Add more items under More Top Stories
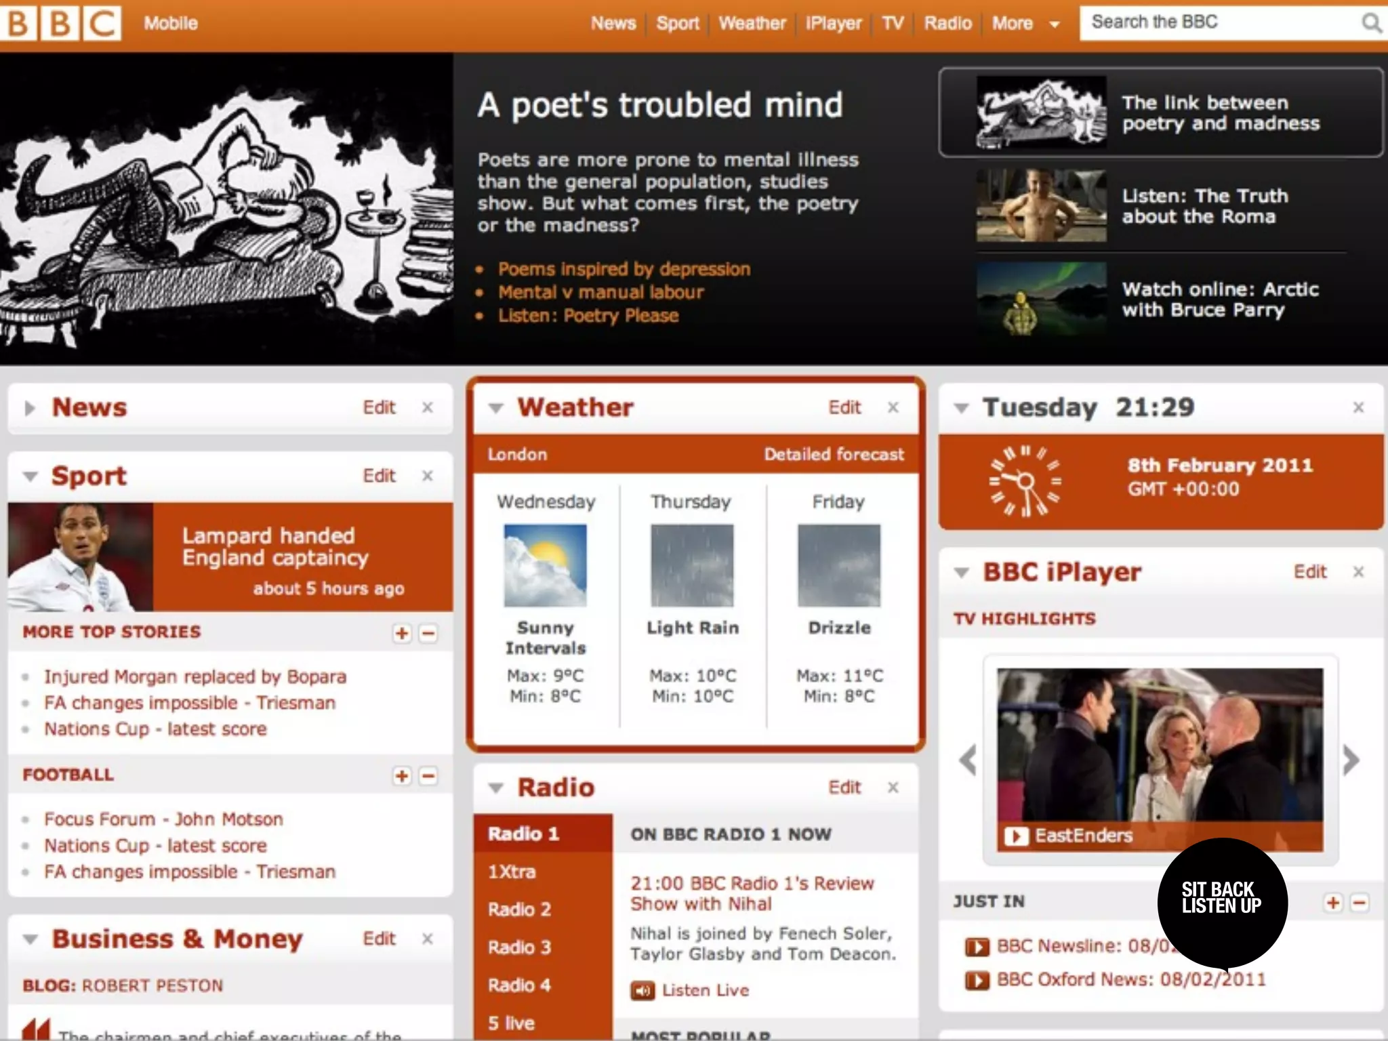This screenshot has height=1041, width=1388. [402, 633]
